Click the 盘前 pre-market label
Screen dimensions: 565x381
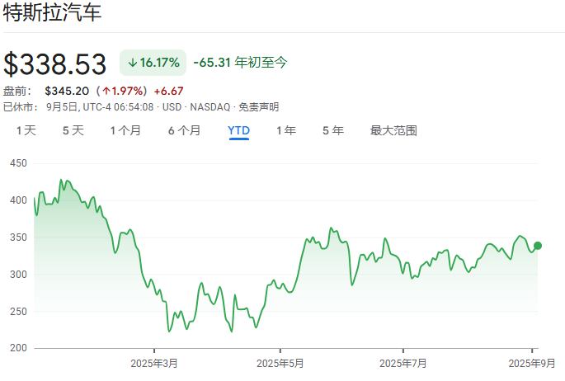(17, 91)
